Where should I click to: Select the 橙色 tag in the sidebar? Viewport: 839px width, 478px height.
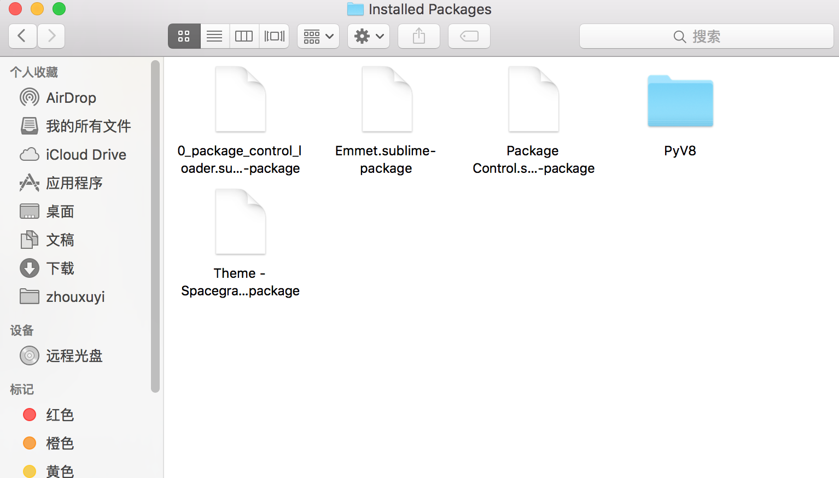click(x=60, y=443)
